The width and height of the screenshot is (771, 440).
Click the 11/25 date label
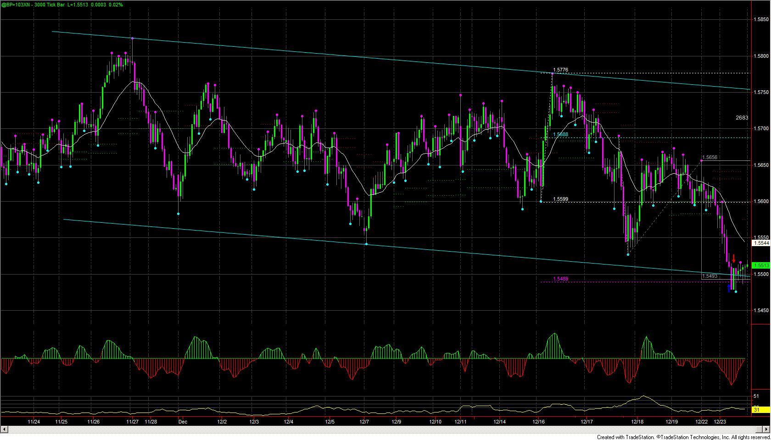[x=61, y=421]
